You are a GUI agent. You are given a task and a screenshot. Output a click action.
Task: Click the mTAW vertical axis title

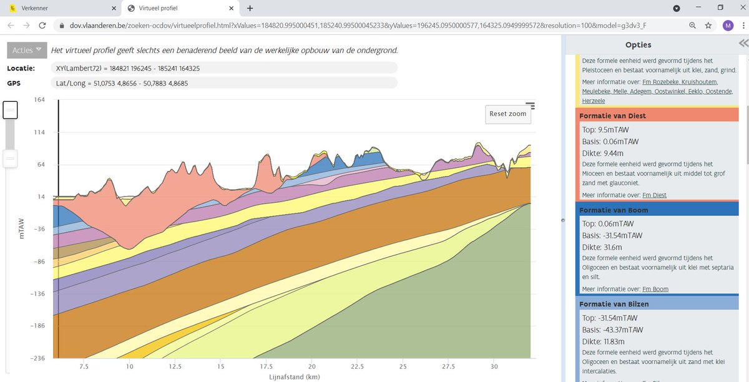(x=22, y=228)
